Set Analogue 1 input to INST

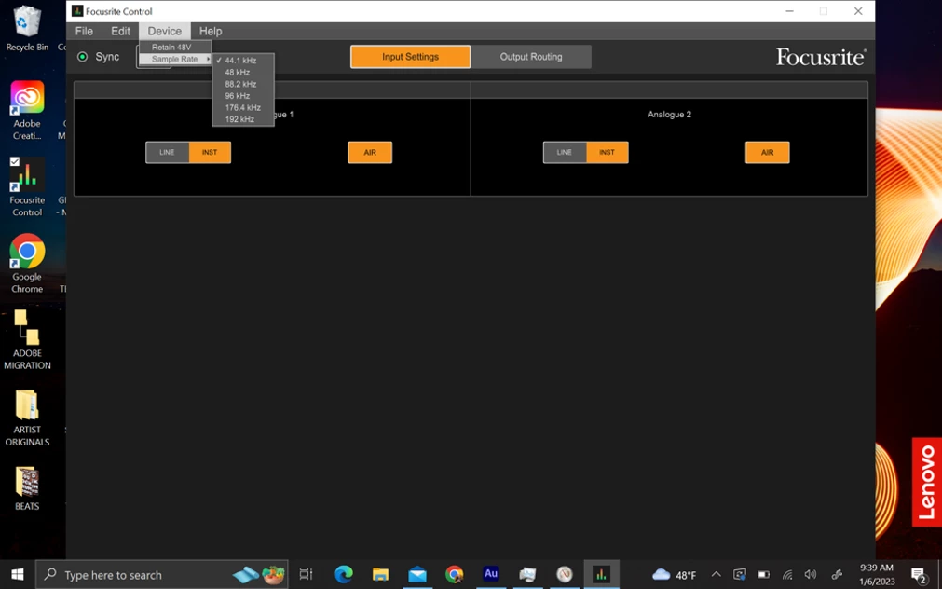coord(210,152)
